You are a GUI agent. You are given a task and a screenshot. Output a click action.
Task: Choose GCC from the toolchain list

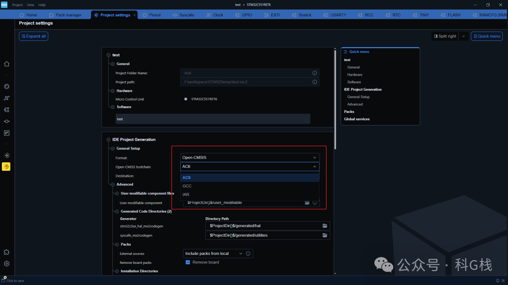click(x=187, y=186)
